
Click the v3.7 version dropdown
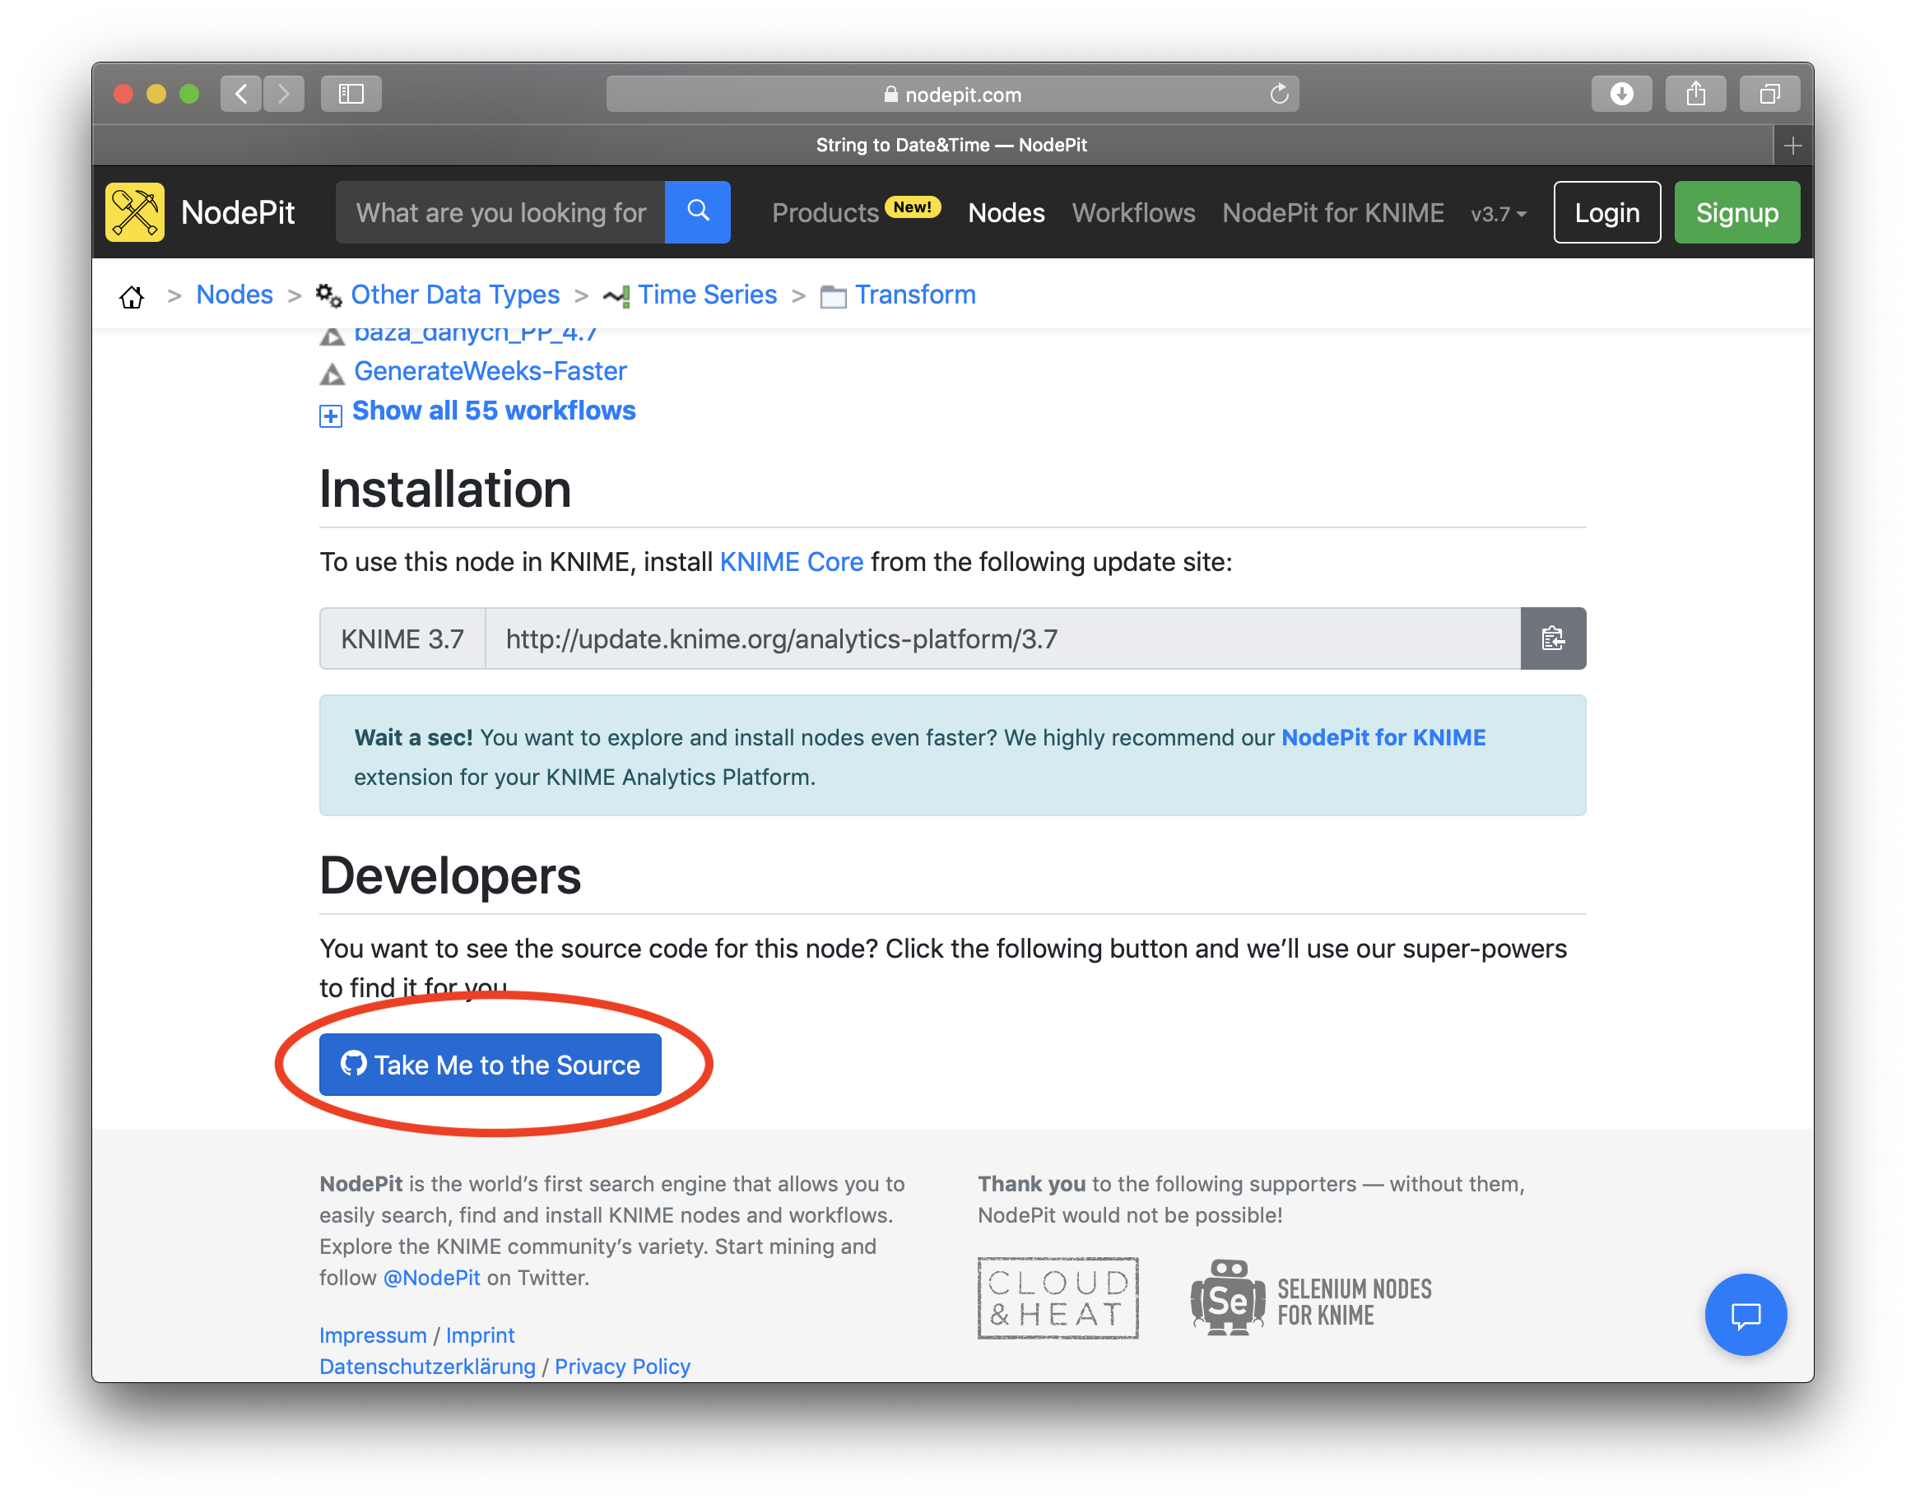click(x=1499, y=214)
